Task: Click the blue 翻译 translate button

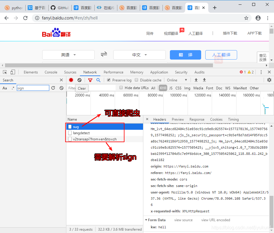Action: click(185, 55)
